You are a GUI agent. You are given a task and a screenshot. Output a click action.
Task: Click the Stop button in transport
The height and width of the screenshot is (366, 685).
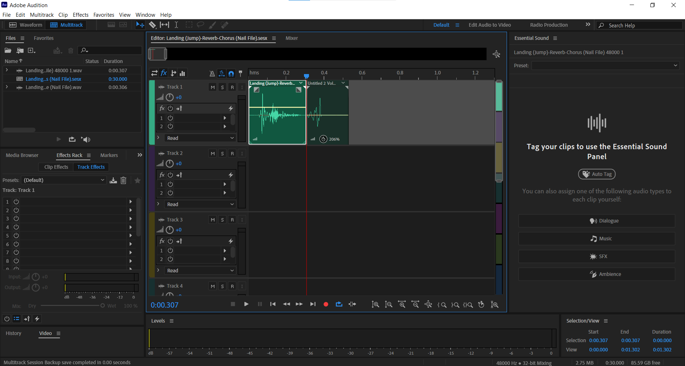coord(233,304)
